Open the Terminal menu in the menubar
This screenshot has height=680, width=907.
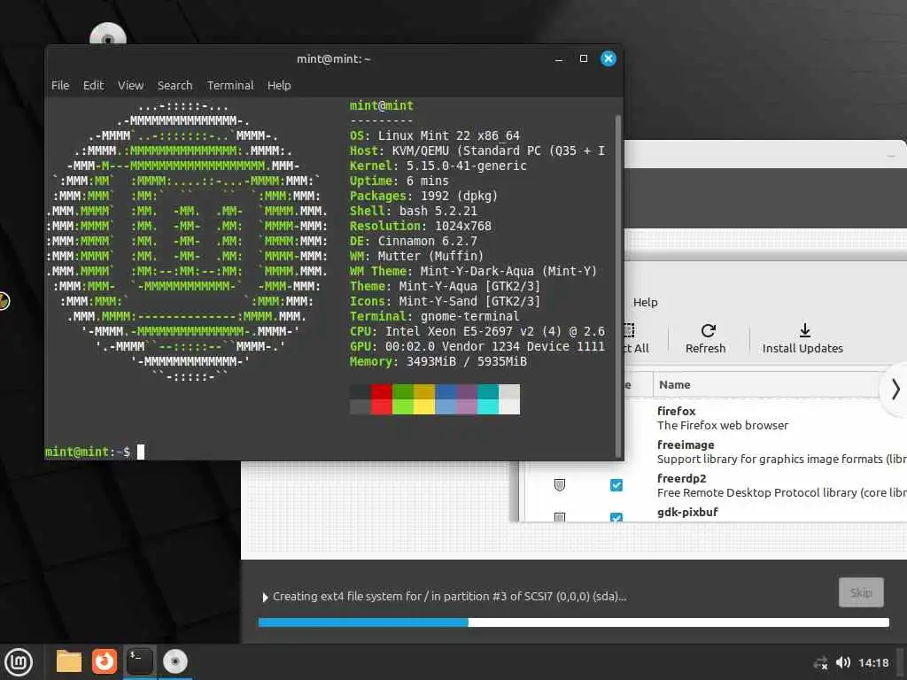point(230,86)
